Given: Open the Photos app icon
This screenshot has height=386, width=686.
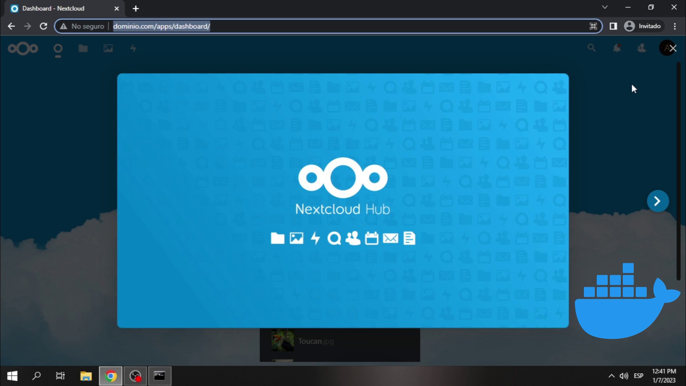Looking at the screenshot, I should pos(108,48).
